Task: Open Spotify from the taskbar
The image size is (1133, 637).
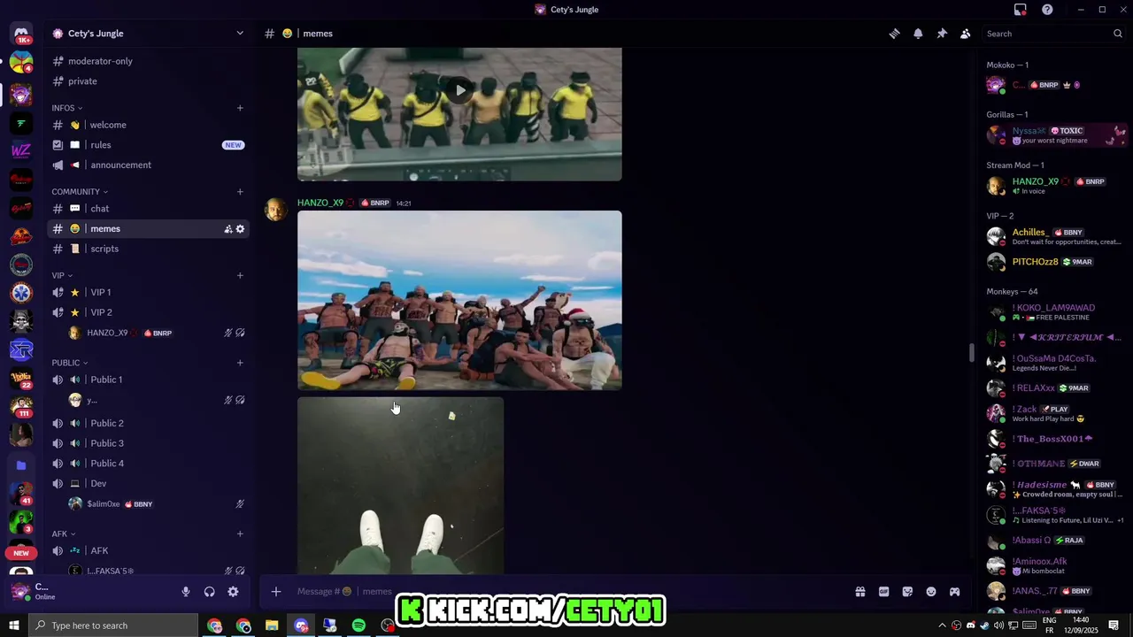Action: [x=358, y=625]
